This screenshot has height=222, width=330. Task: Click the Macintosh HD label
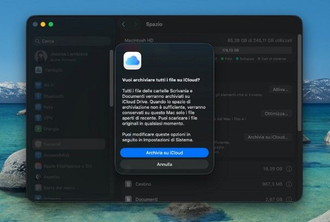(139, 40)
